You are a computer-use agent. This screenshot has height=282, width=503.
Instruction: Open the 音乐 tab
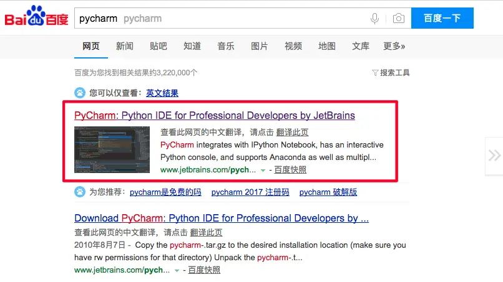(226, 47)
